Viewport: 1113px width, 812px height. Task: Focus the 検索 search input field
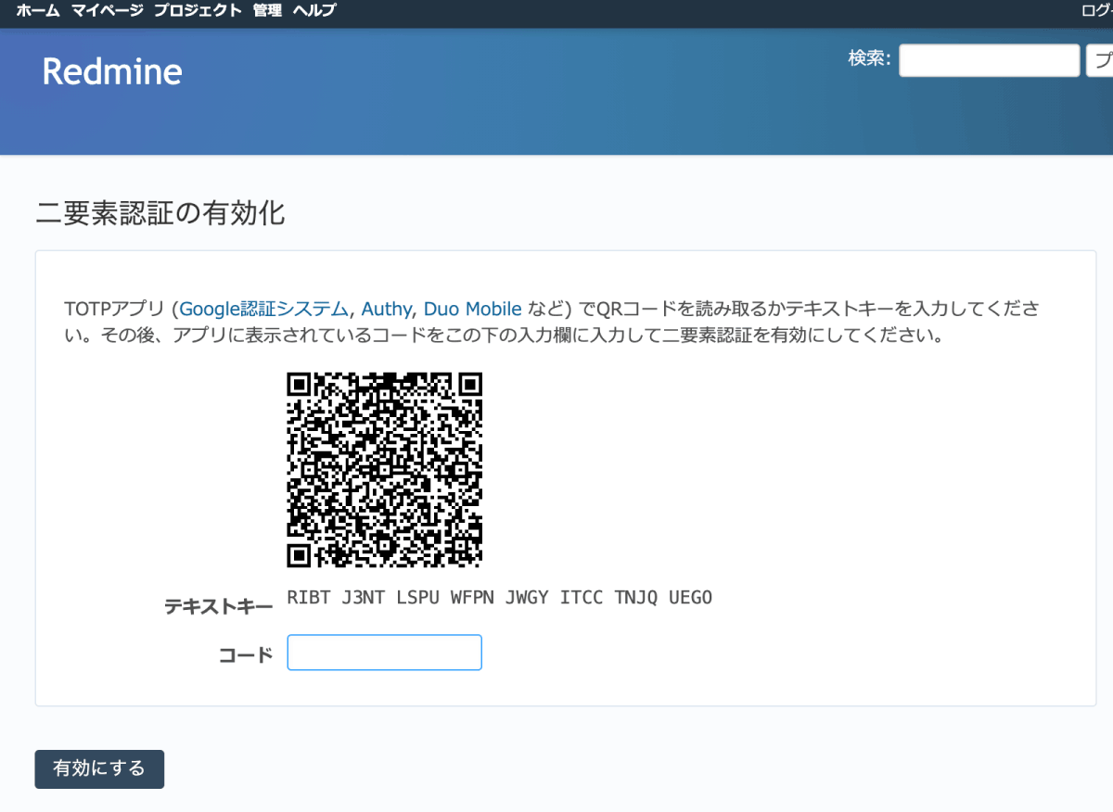(x=990, y=60)
